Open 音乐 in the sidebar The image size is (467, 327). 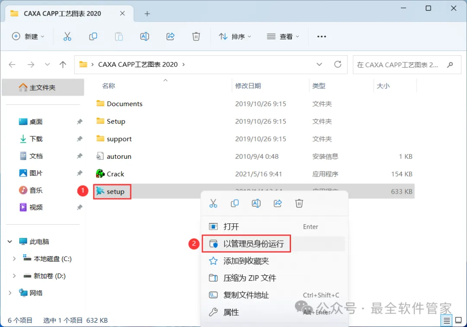(31, 190)
